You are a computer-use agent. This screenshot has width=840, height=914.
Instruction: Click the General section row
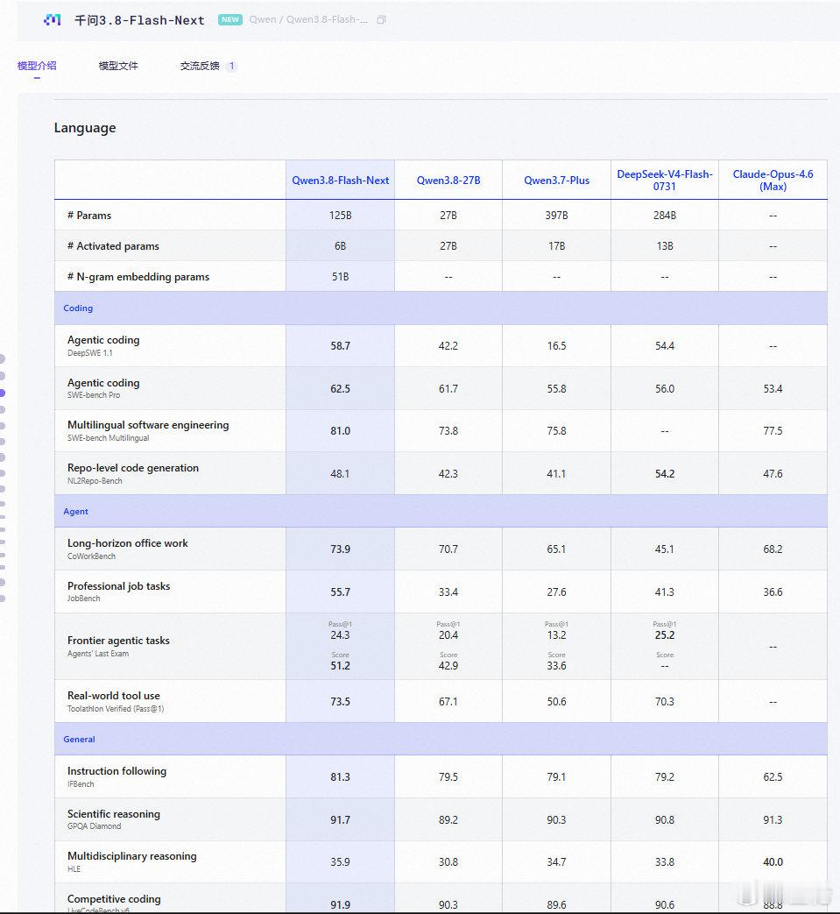point(441,739)
